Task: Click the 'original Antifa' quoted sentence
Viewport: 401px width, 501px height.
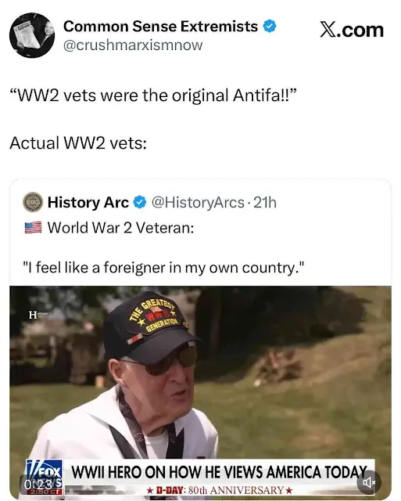Action: pos(153,96)
